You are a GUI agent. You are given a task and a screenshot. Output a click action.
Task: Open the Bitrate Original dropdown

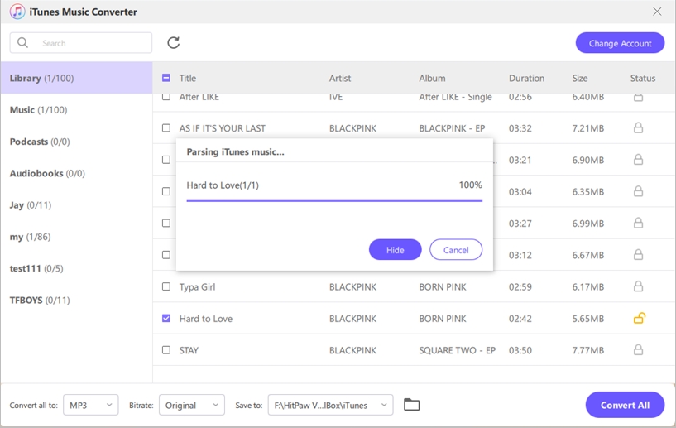(x=192, y=405)
